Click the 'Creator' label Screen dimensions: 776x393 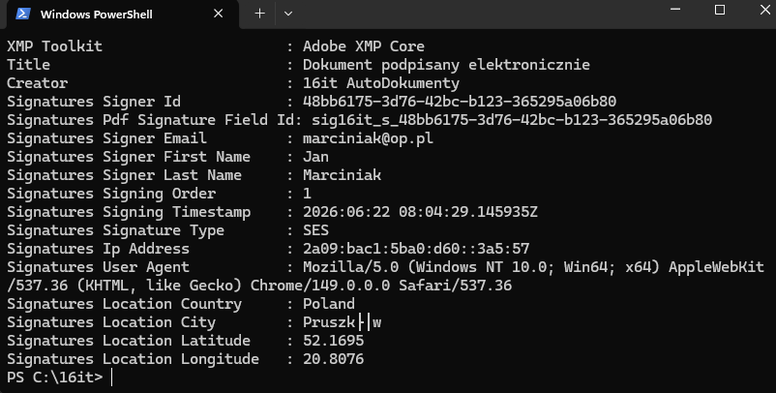37,83
